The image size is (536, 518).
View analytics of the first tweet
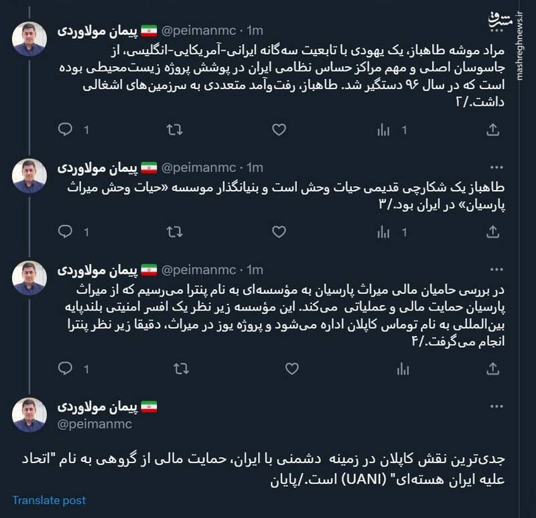point(384,130)
